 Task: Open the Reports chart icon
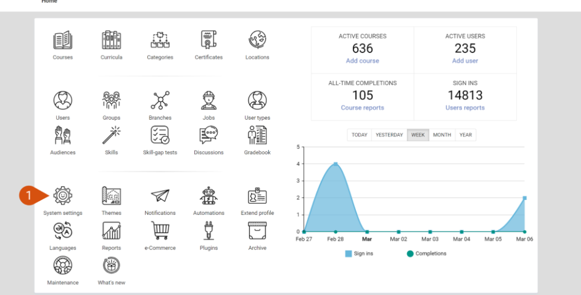point(111,231)
